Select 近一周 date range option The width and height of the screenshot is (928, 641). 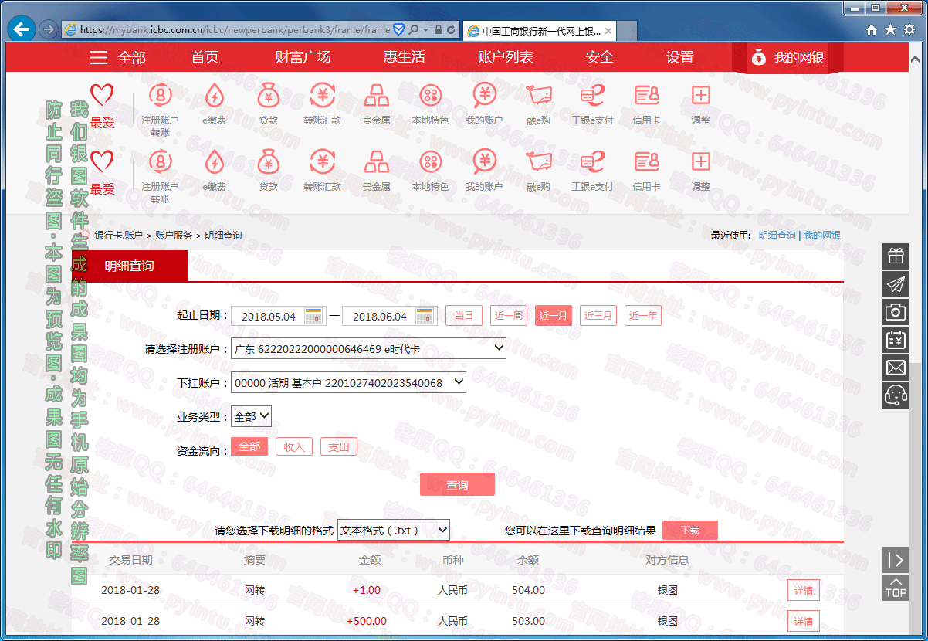coord(509,315)
